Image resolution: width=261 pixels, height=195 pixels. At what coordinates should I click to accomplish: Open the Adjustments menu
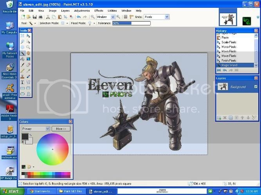(x=82, y=11)
